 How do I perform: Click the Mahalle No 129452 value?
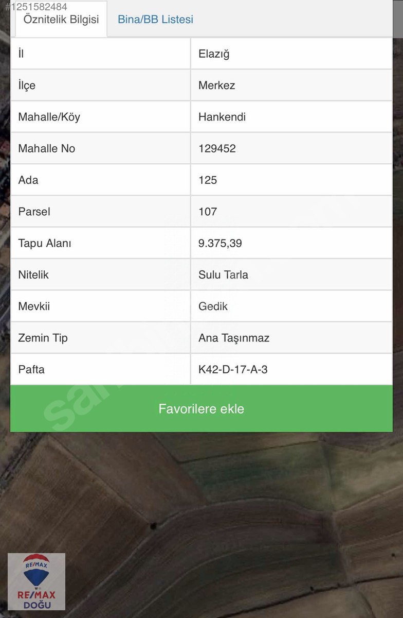tap(217, 148)
